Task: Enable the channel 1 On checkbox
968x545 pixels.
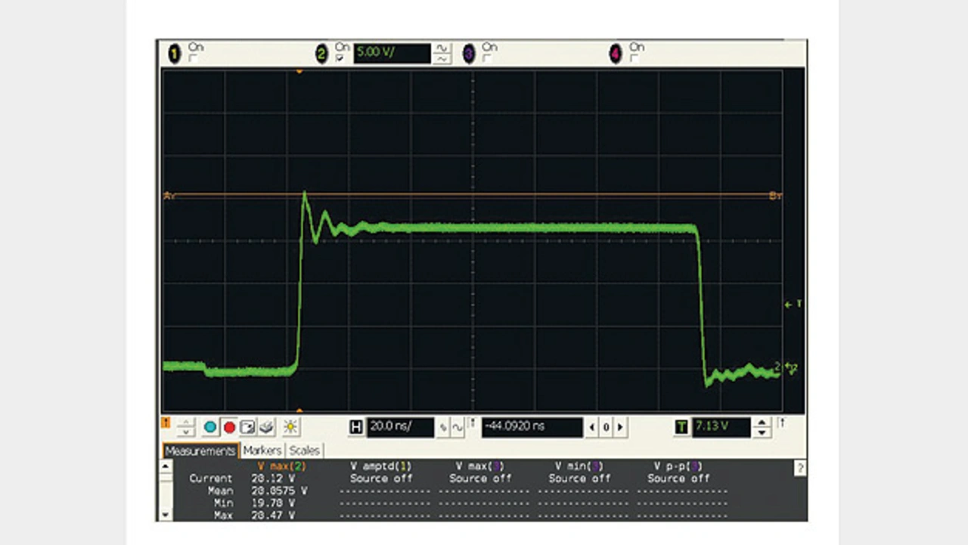Action: click(192, 57)
